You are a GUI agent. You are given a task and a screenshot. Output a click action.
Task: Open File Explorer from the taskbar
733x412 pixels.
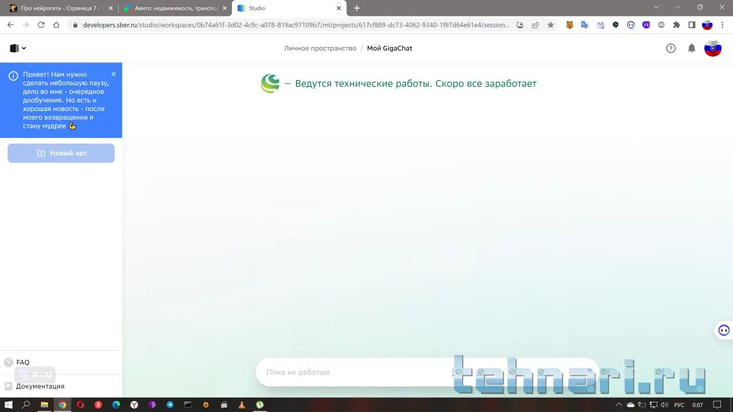pyautogui.click(x=44, y=405)
